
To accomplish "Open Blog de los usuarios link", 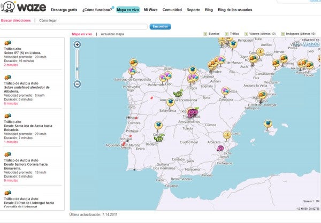I will pos(235,10).
